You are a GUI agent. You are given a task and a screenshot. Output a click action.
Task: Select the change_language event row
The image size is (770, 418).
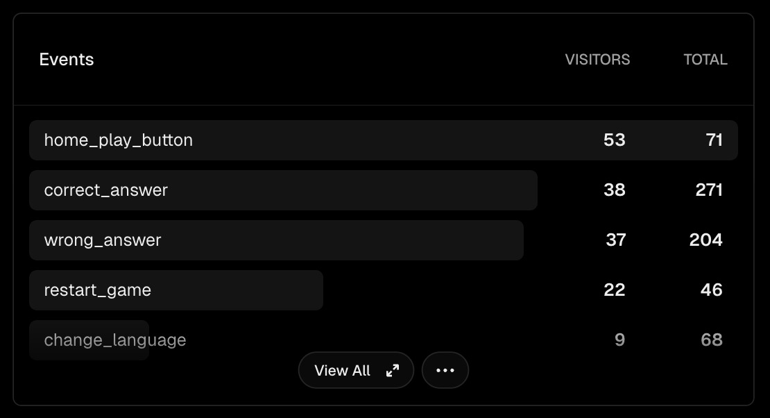point(115,340)
